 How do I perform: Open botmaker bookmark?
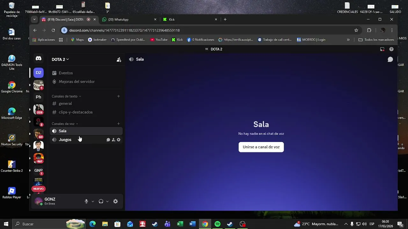click(97, 40)
